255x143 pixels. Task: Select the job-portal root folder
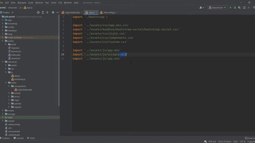pos(10,17)
